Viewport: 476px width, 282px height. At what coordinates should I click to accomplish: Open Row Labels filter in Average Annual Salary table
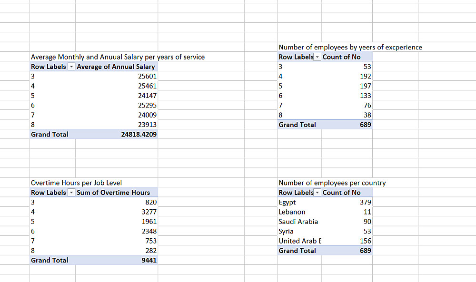(71, 67)
